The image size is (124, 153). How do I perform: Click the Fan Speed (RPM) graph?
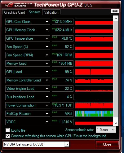94,55
